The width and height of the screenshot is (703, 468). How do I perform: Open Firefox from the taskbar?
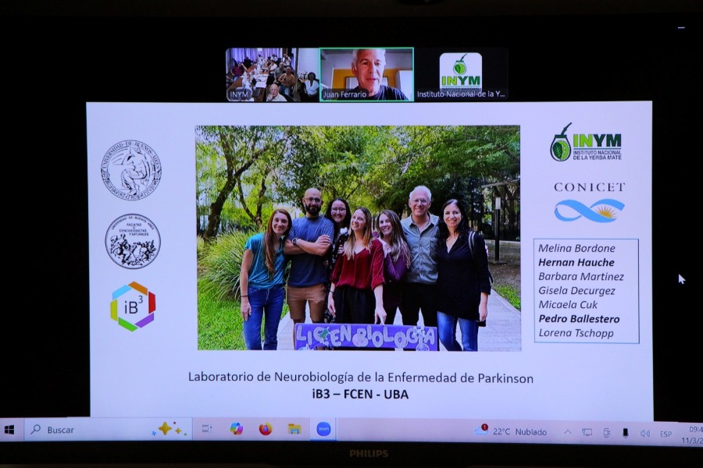[x=266, y=429]
